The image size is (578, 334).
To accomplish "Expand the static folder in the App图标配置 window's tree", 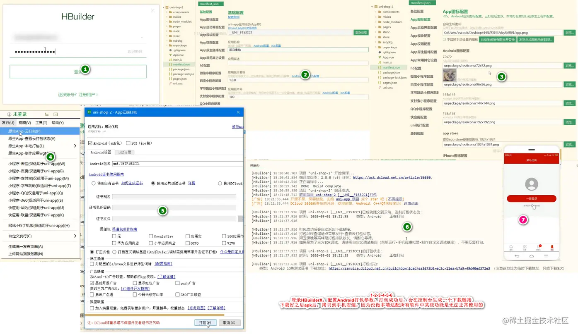I will click(376, 32).
